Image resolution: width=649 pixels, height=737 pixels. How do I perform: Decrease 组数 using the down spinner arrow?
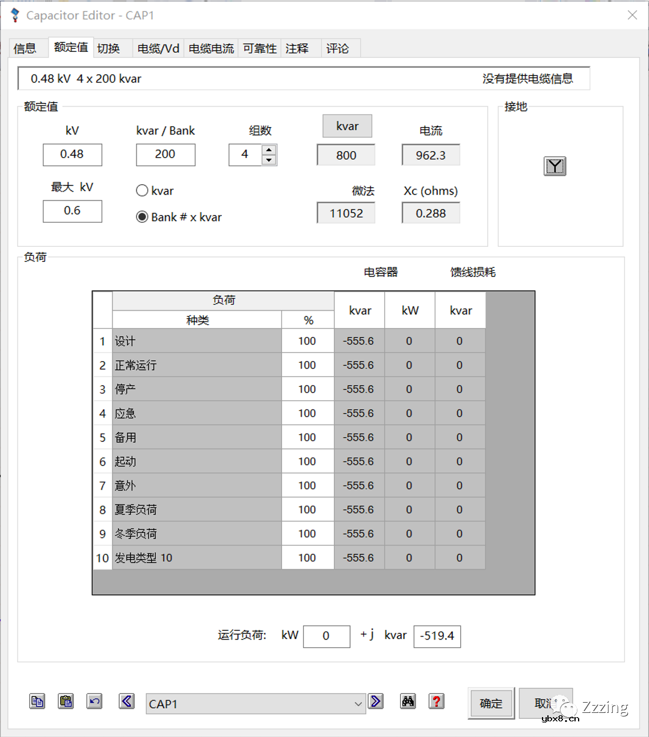(269, 160)
